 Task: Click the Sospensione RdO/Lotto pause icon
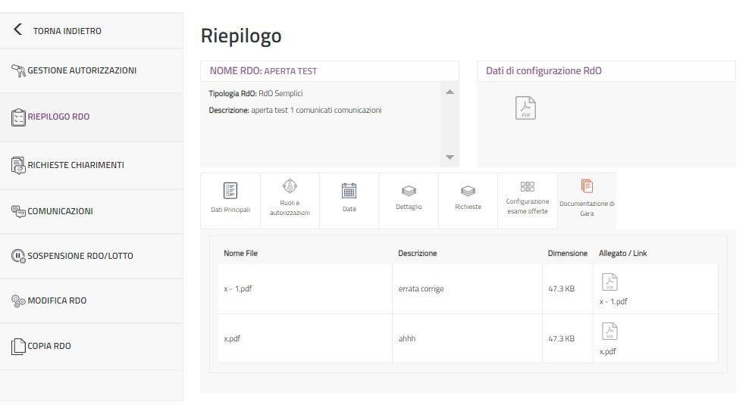tap(18, 256)
